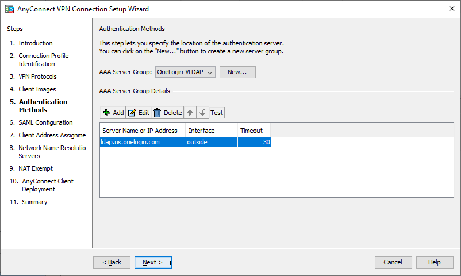Open the AAA Server Group dropdown
The height and width of the screenshot is (276, 461).
point(185,72)
